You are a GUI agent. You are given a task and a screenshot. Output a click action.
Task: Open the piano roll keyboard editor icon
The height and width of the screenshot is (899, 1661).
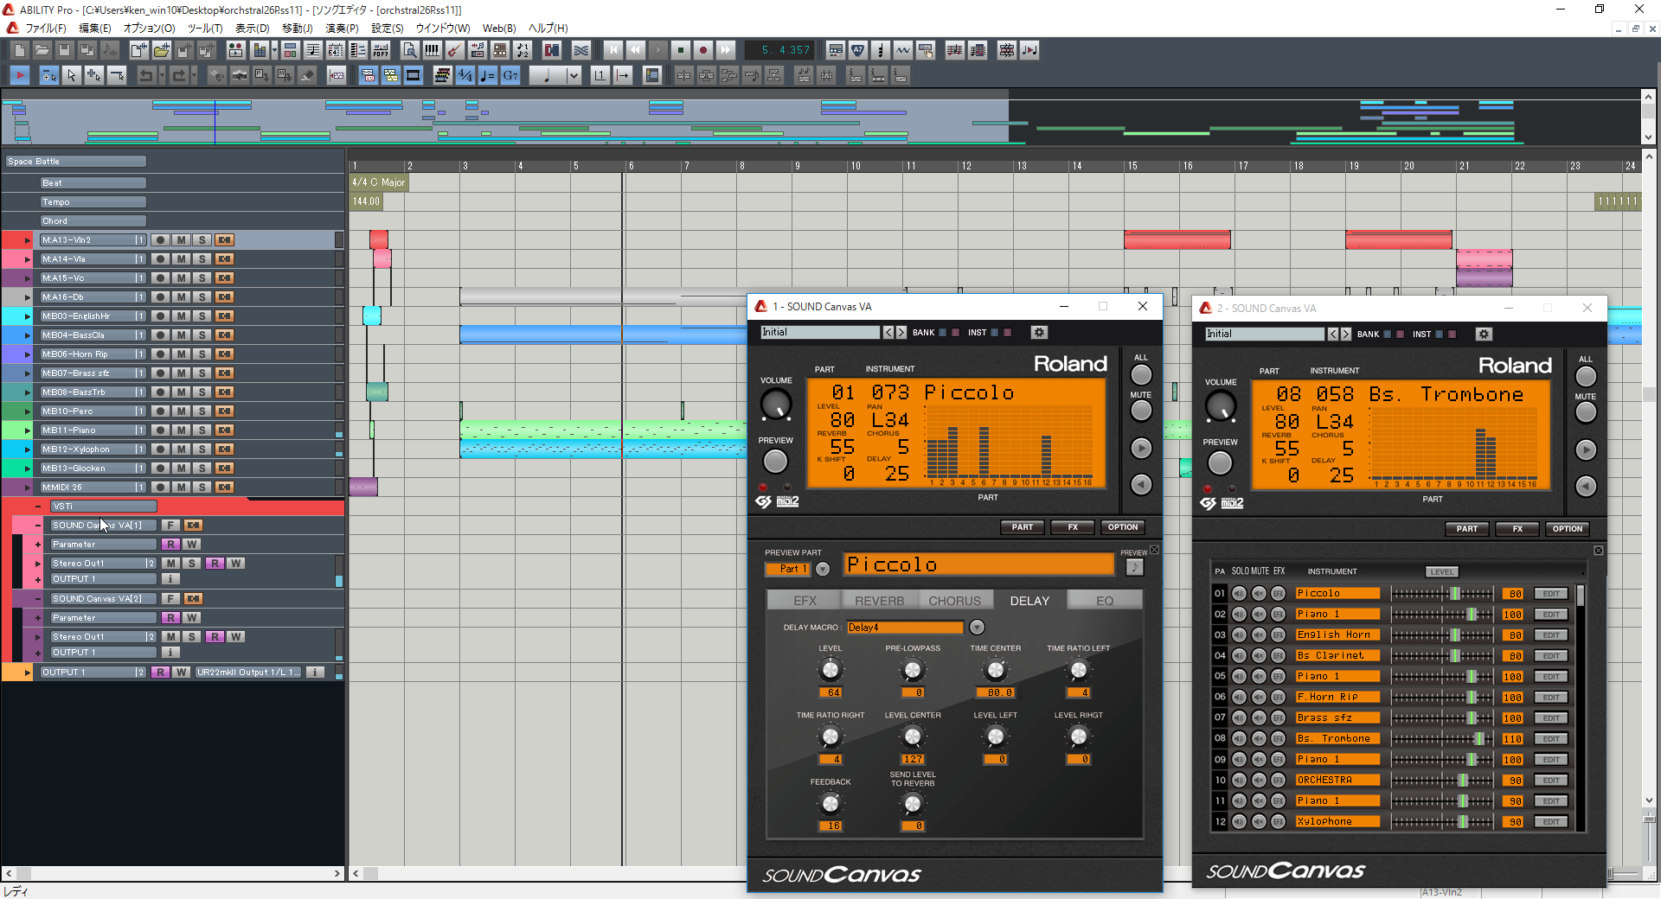432,50
